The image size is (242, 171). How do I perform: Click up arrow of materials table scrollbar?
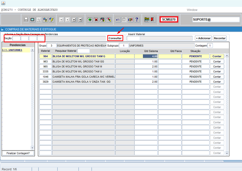pyautogui.click(x=227, y=55)
